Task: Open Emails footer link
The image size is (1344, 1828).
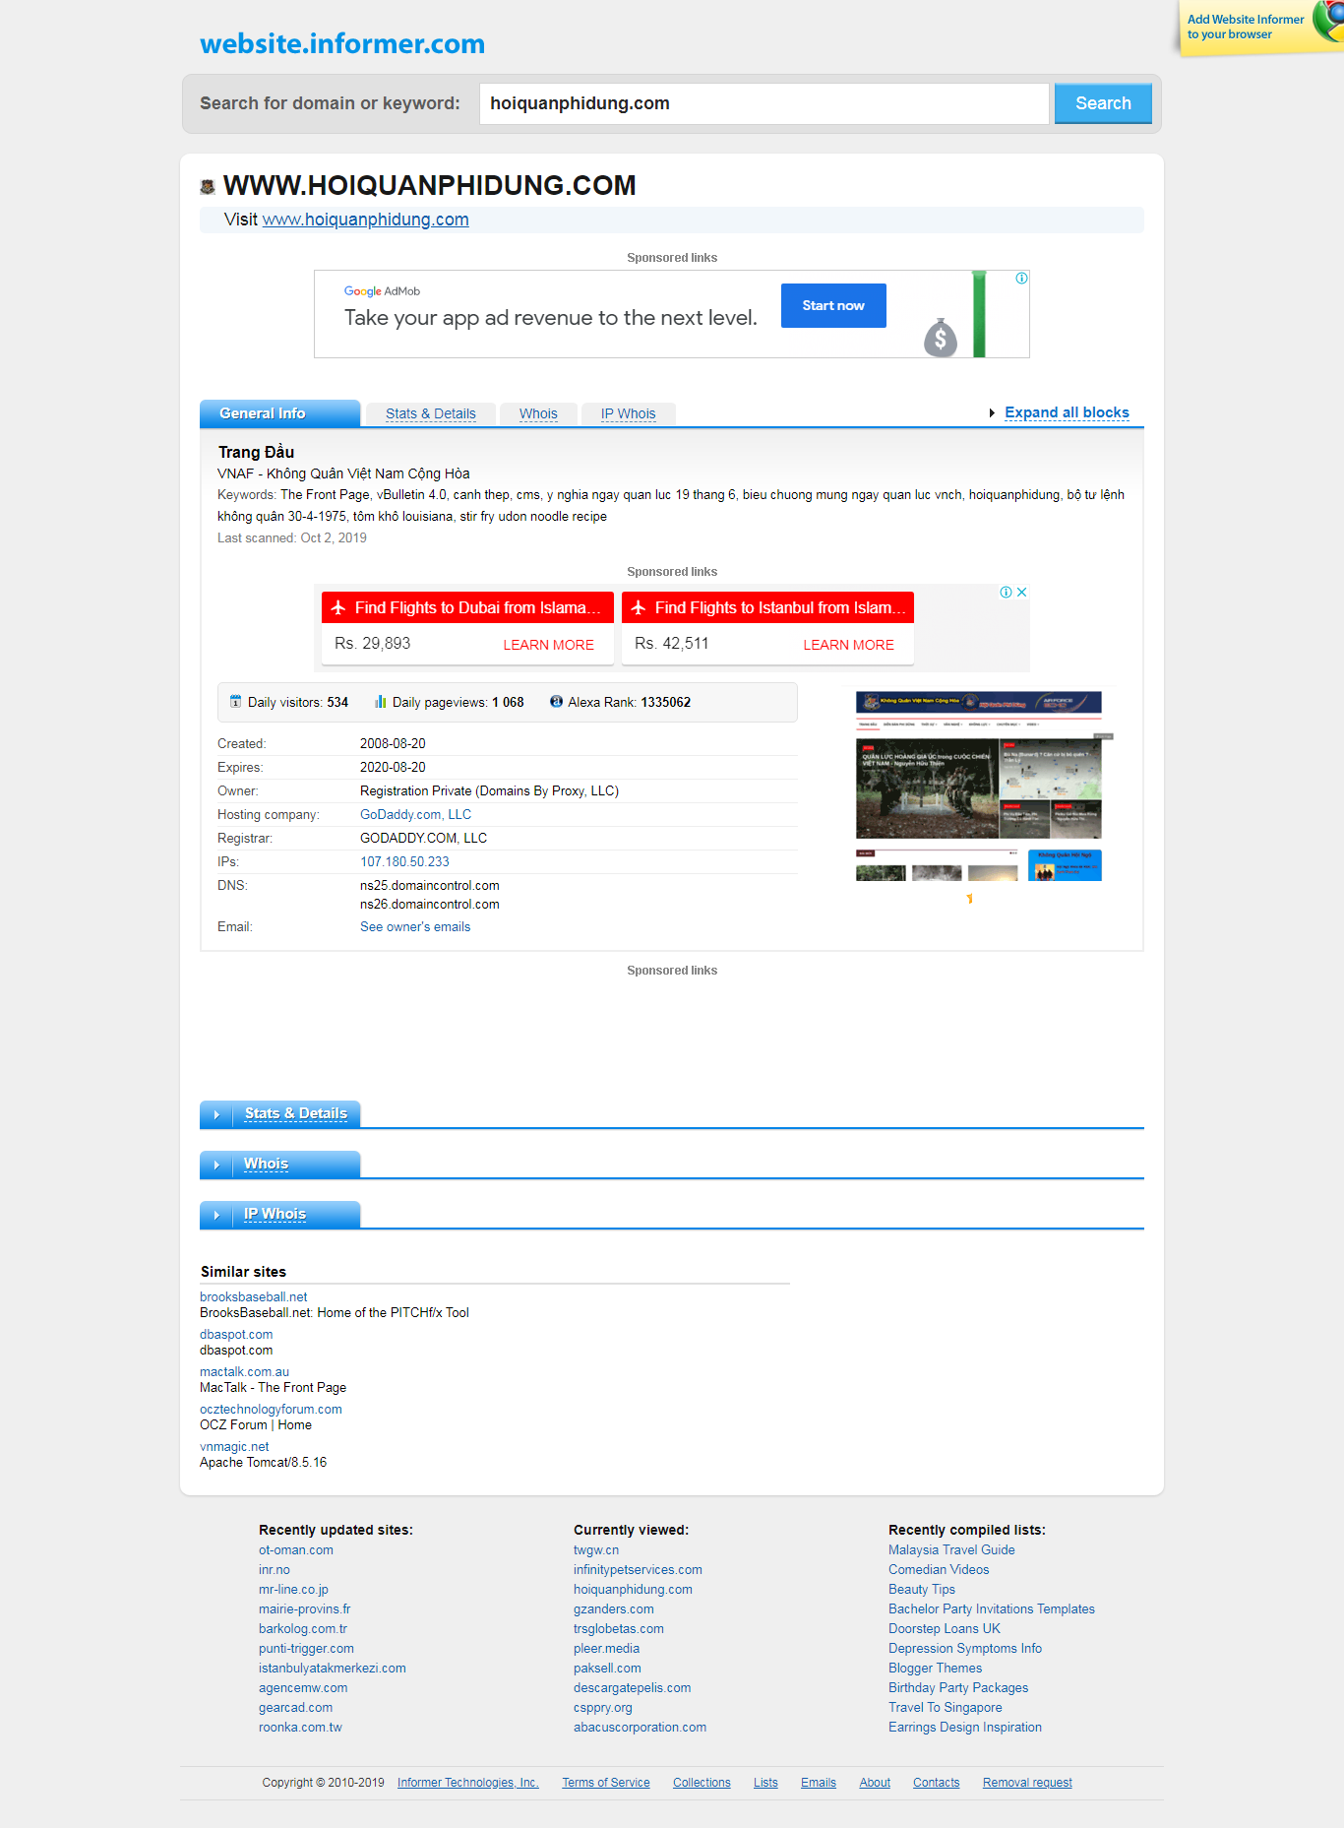Action: coord(819,1783)
